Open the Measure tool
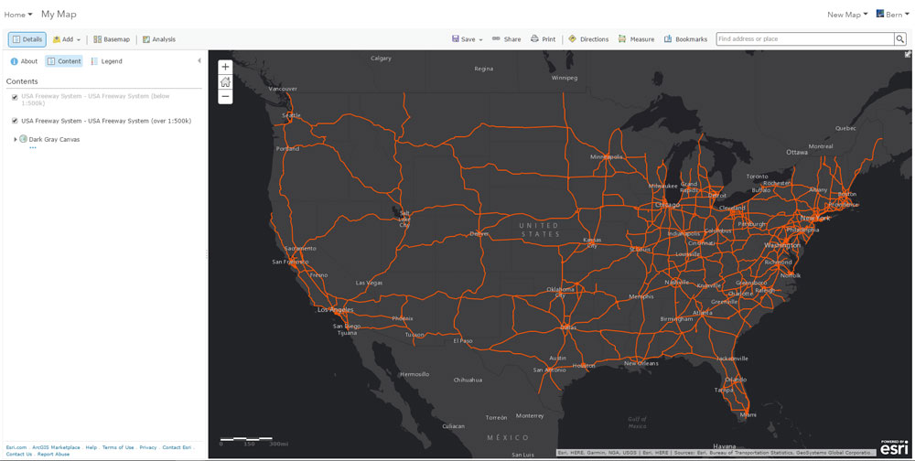Screen dimensions: 915x461 pyautogui.click(x=636, y=39)
